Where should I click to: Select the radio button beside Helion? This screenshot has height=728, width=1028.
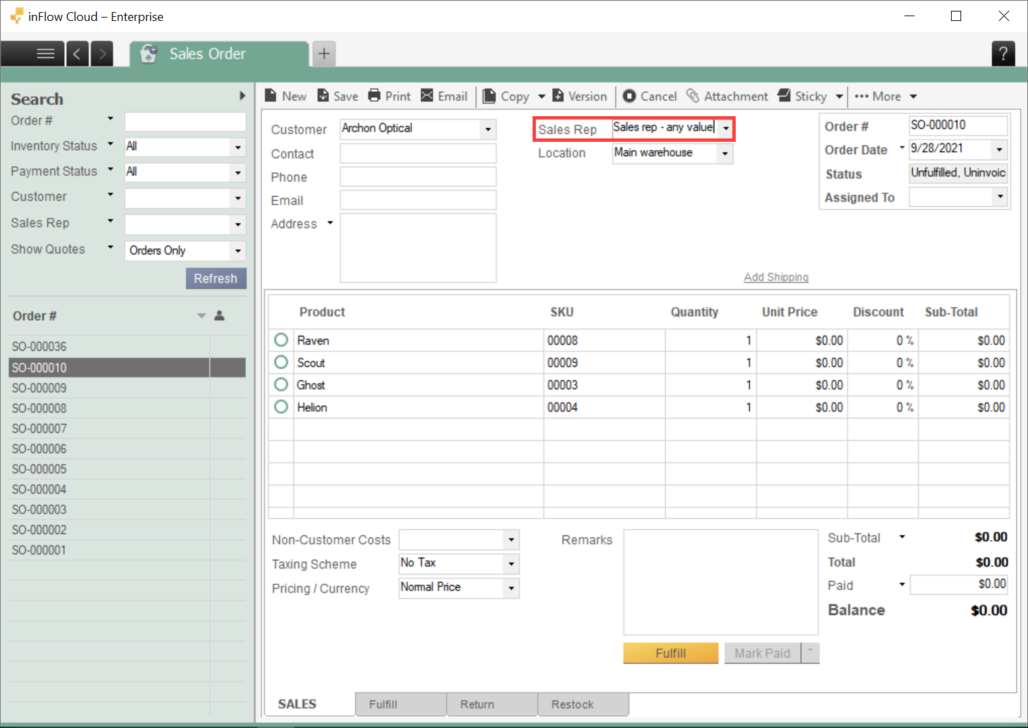[281, 407]
